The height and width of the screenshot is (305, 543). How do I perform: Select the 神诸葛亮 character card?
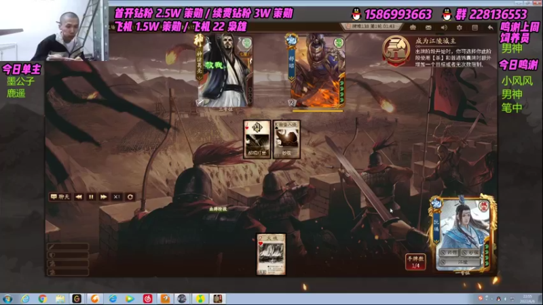[225, 70]
